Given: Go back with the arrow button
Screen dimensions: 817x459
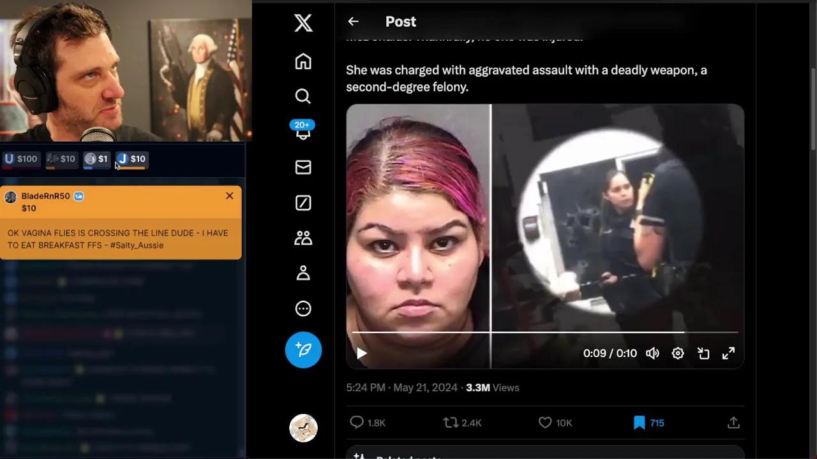Looking at the screenshot, I should (353, 22).
